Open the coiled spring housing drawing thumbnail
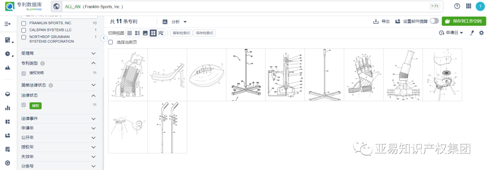This screenshot has width=487, height=170. click(x=128, y=75)
